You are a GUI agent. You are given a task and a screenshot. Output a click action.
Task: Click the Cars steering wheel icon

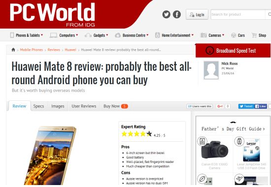[234, 35]
